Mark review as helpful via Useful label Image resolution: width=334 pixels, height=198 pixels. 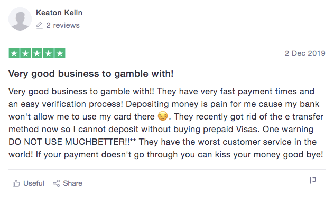click(x=34, y=183)
